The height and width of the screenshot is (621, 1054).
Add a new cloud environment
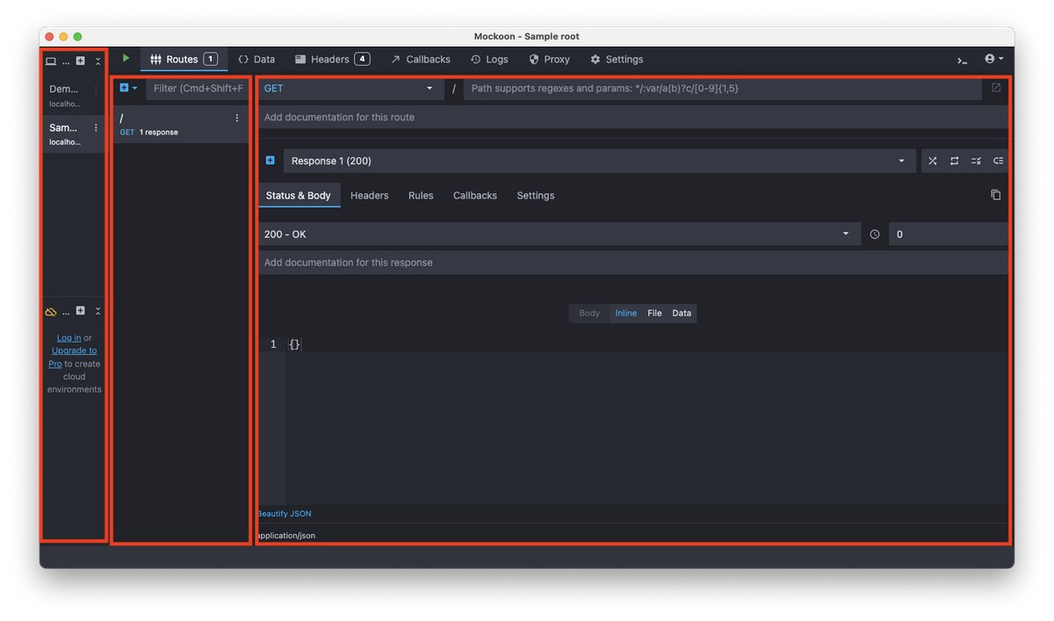[80, 311]
